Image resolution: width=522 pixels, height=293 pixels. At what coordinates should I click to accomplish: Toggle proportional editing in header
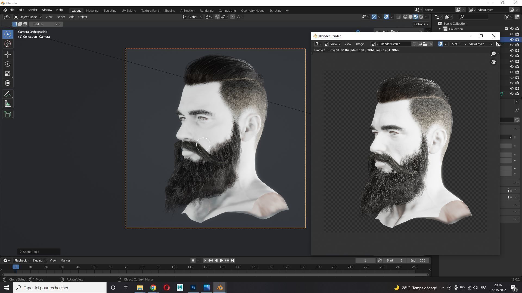tap(233, 17)
